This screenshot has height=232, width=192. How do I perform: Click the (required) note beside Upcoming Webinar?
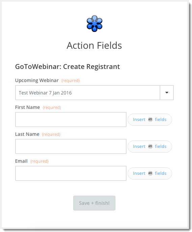[71, 81]
